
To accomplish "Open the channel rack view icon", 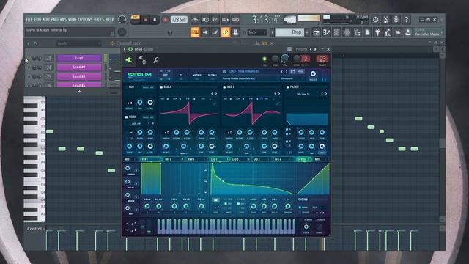I will click(x=336, y=32).
